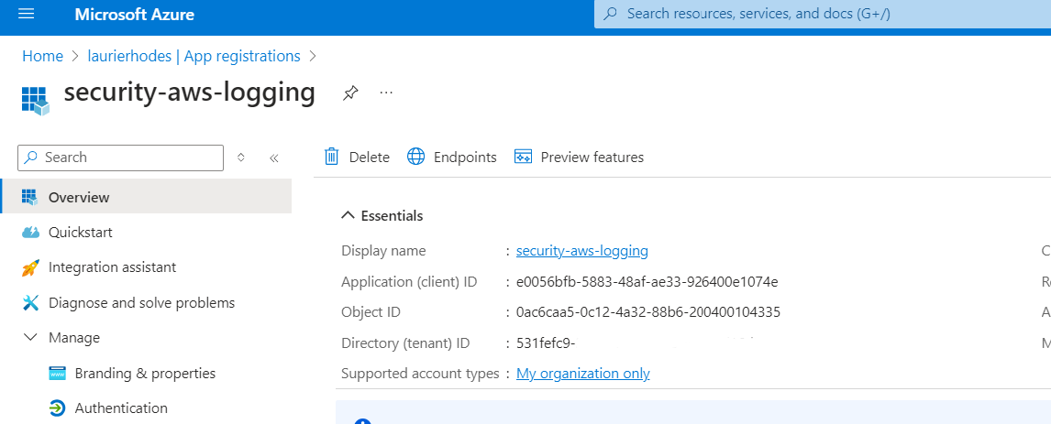Focus the search resources, services, and docs box
Screen dimensions: 1051x424
click(x=823, y=14)
